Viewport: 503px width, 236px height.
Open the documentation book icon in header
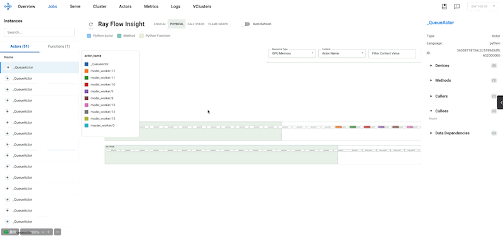point(445,6)
